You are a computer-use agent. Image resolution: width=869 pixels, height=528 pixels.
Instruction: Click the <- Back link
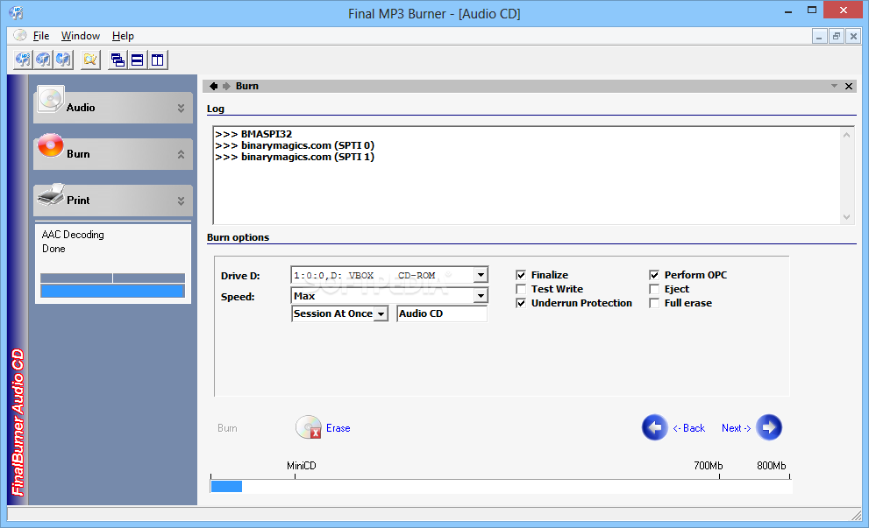689,428
